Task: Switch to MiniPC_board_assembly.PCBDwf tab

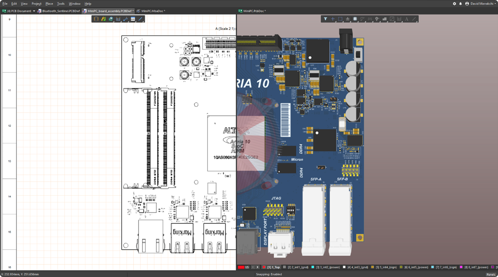Action: tap(108, 11)
